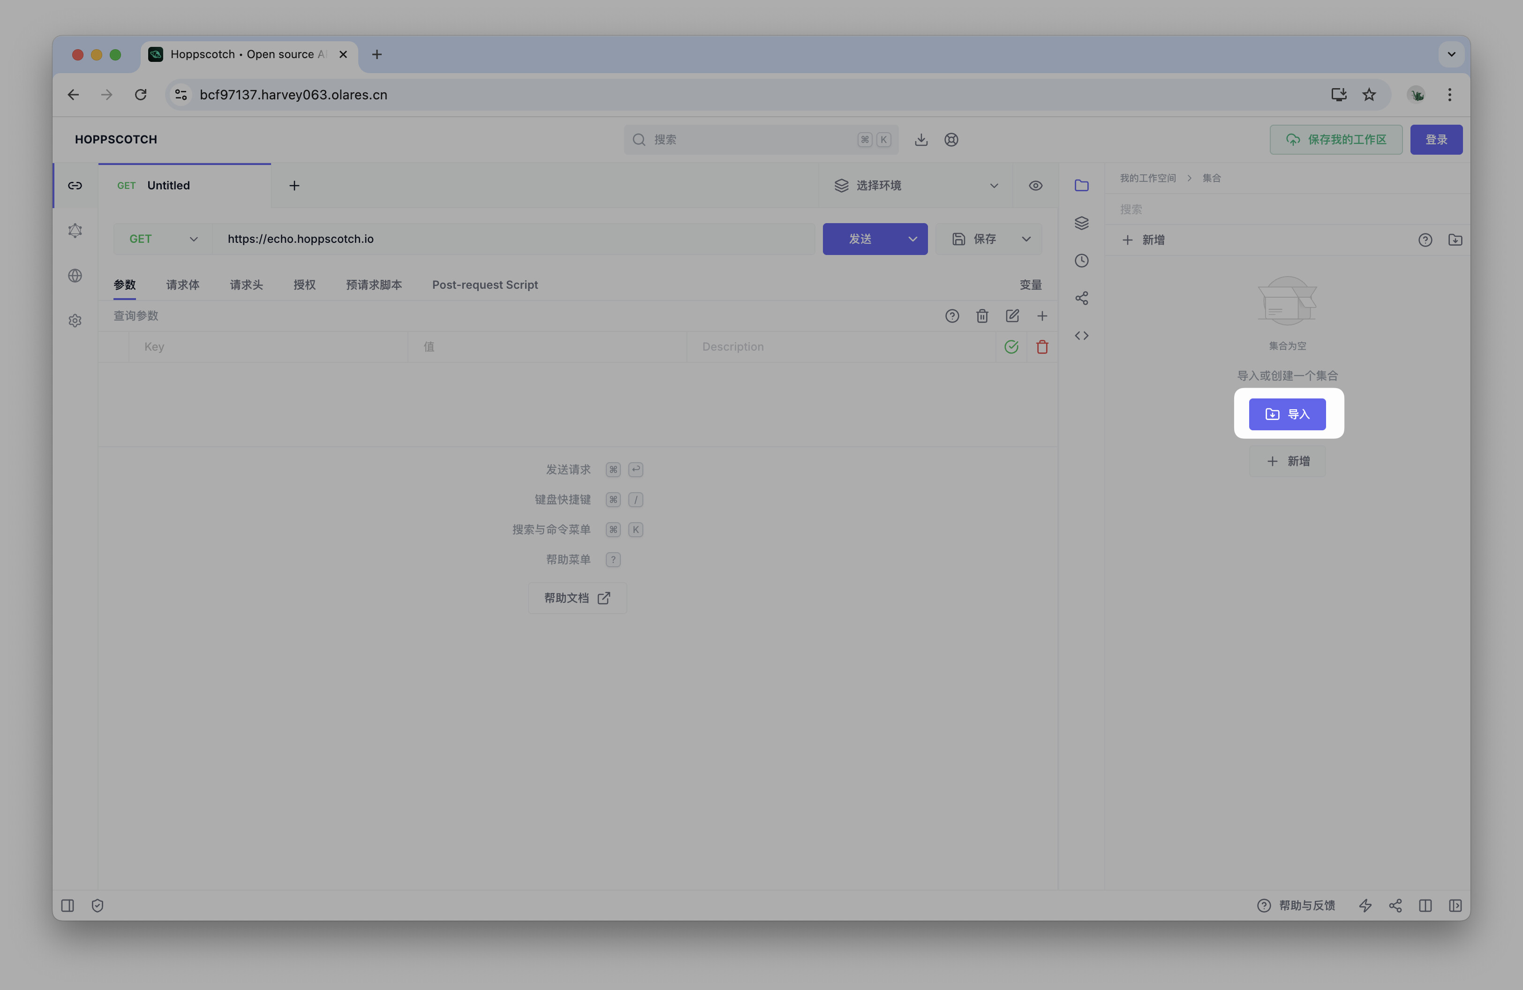This screenshot has height=990, width=1523.
Task: Toggle the green checkmark on parameter row
Action: point(1011,346)
